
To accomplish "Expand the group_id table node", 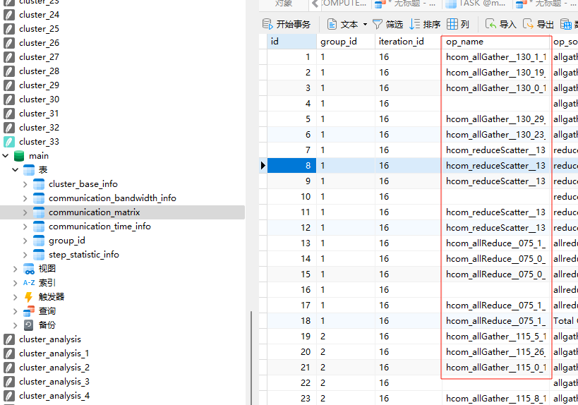I will [x=25, y=241].
